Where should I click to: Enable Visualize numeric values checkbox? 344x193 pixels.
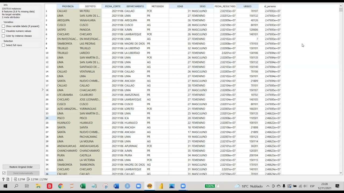pyautogui.click(x=3, y=31)
